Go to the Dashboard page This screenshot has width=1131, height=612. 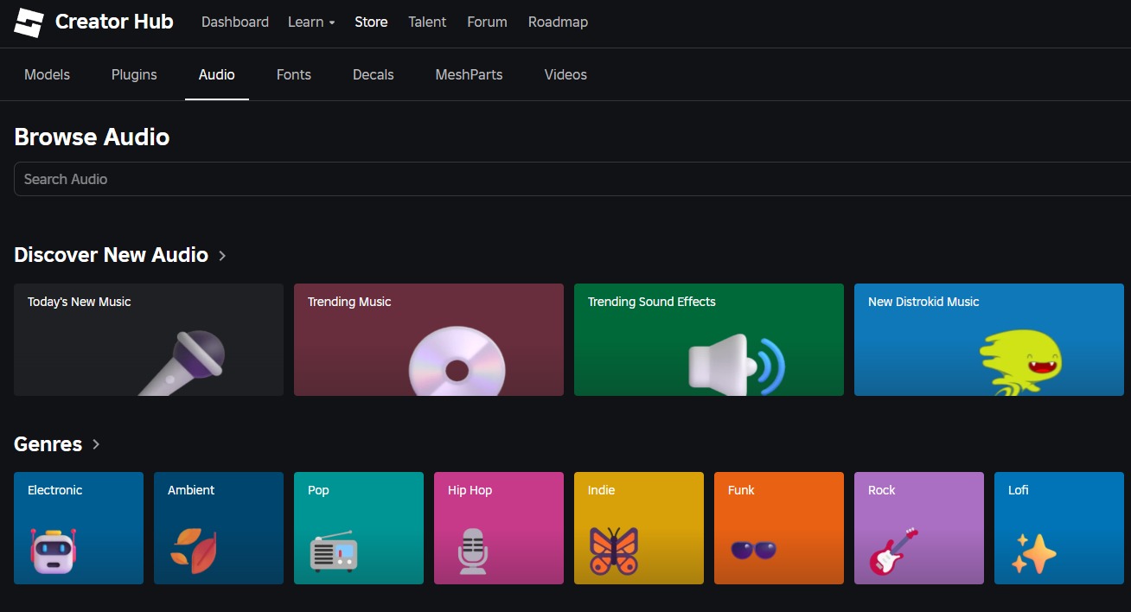(x=234, y=22)
